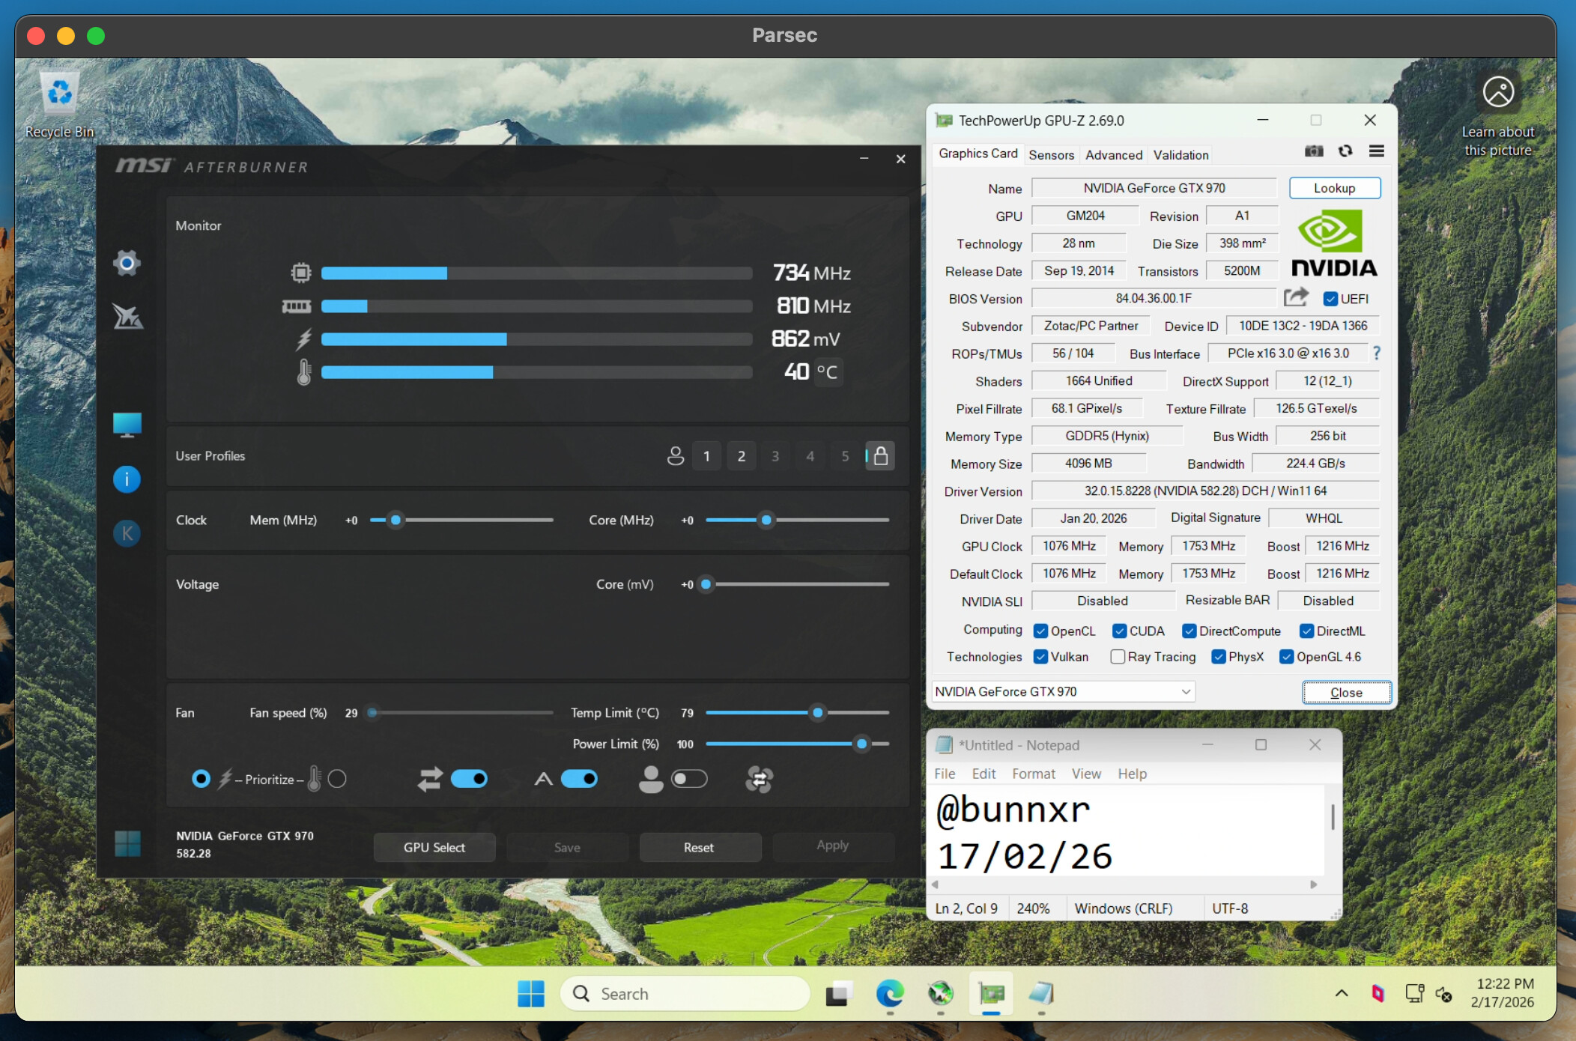The height and width of the screenshot is (1041, 1576).
Task: Open the hardware monitor icon in sidebar
Action: 127,425
